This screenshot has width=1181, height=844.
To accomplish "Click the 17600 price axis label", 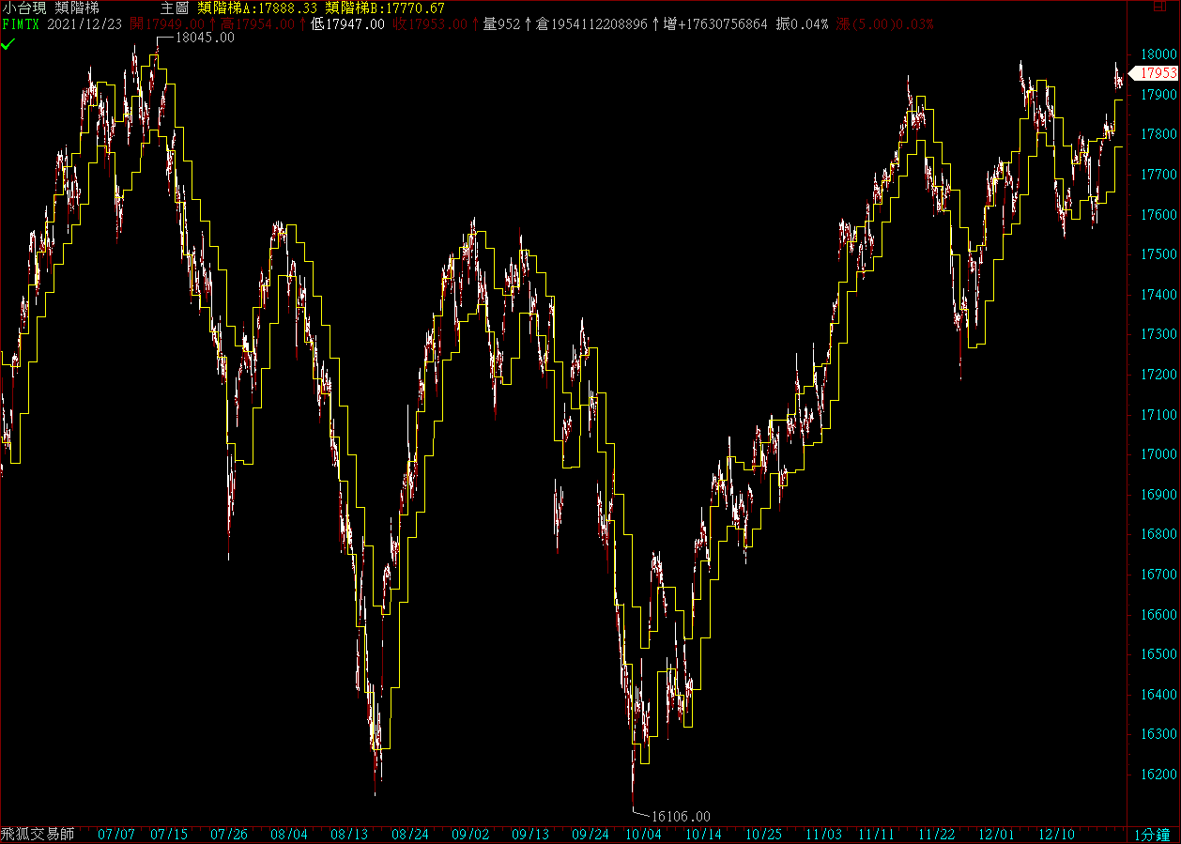I will point(1158,215).
